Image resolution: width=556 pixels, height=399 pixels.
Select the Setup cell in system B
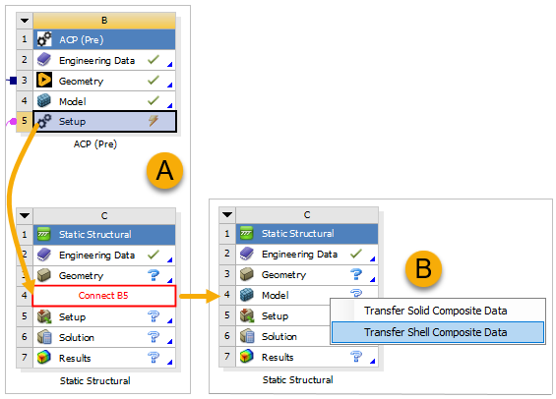click(104, 122)
